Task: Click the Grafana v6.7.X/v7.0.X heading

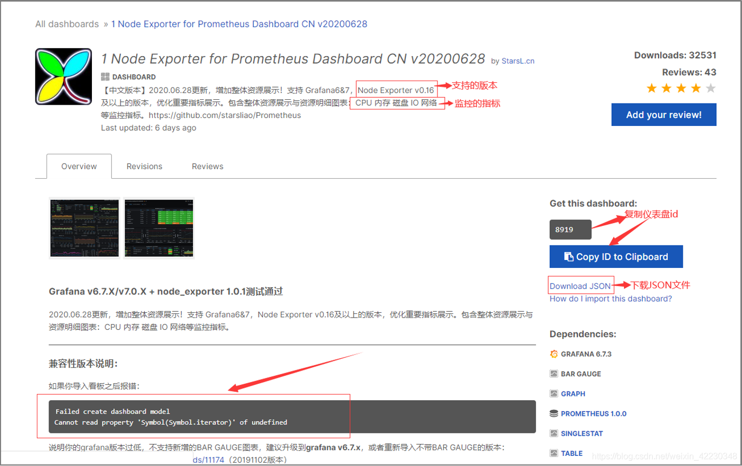Action: [166, 291]
